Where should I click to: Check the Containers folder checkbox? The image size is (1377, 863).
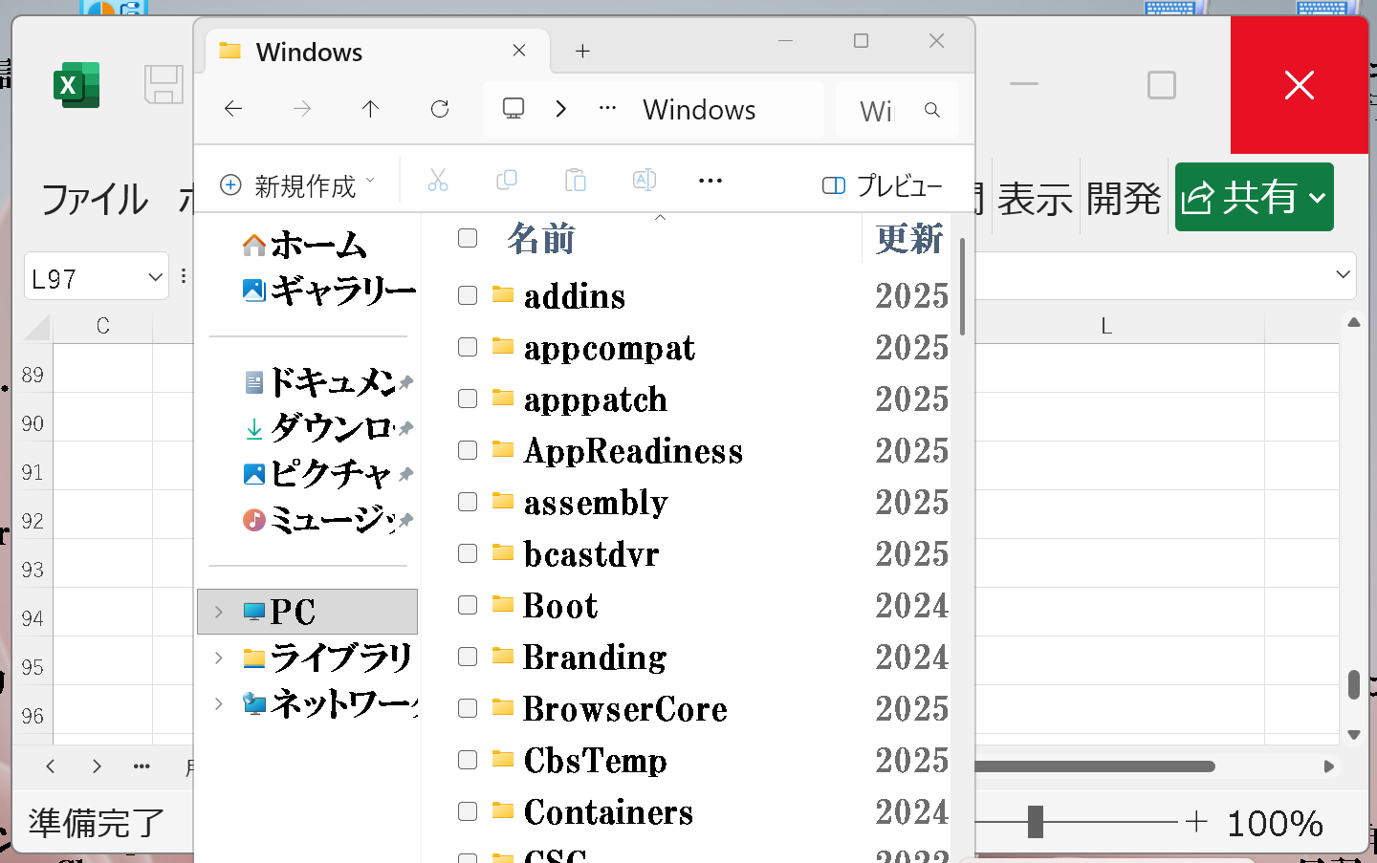click(x=468, y=811)
